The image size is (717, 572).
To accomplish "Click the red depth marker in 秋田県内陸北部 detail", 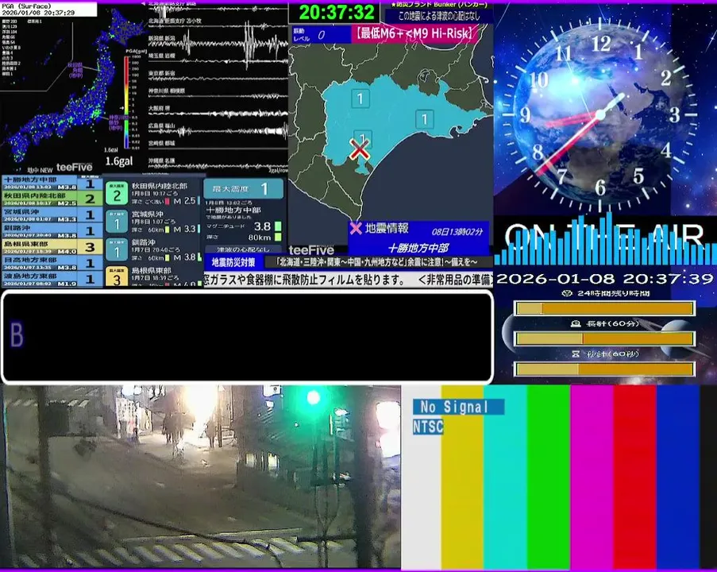I will coord(168,201).
